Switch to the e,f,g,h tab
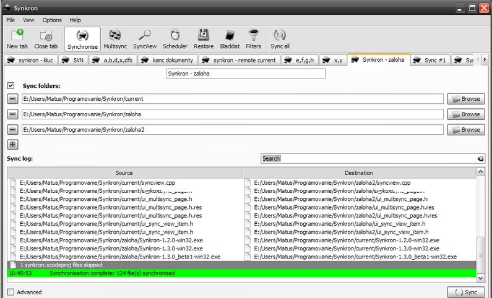The height and width of the screenshot is (298, 492). coord(300,60)
